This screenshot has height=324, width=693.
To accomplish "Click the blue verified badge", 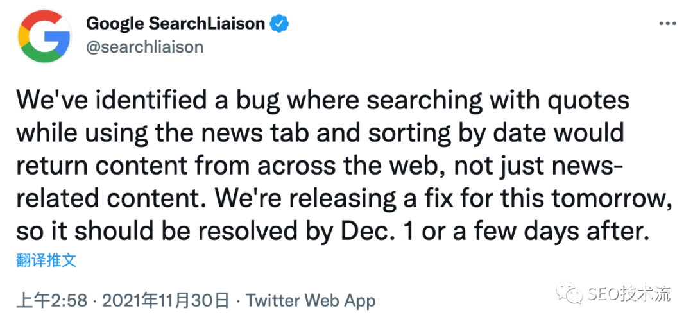I will [x=280, y=24].
